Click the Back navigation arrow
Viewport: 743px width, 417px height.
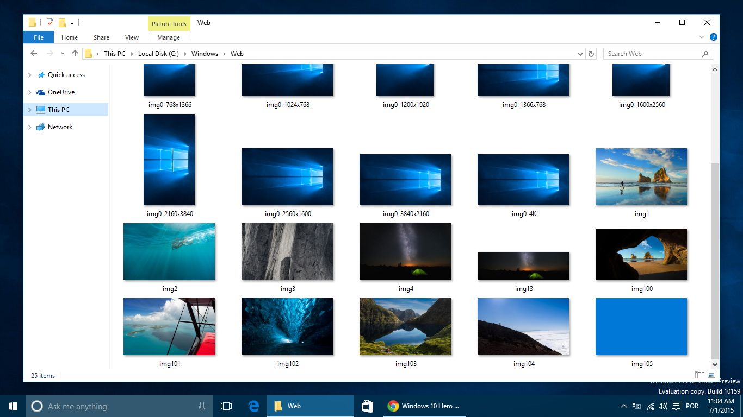[x=34, y=54]
